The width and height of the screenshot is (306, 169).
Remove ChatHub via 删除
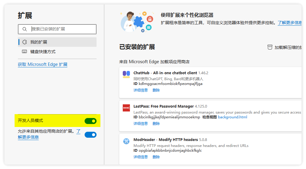156,90
